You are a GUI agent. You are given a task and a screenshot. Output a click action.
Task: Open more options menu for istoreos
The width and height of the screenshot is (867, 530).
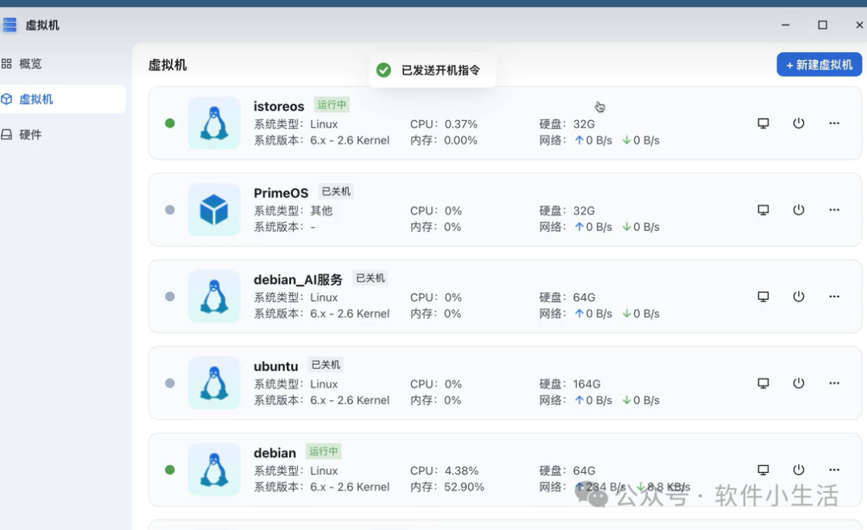834,123
